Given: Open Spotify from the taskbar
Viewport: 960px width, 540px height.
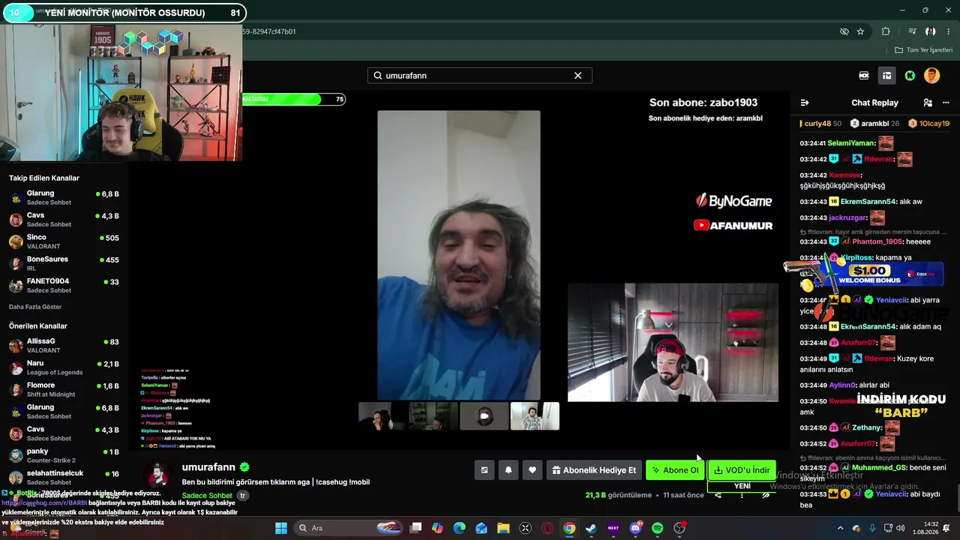Looking at the screenshot, I should [658, 528].
